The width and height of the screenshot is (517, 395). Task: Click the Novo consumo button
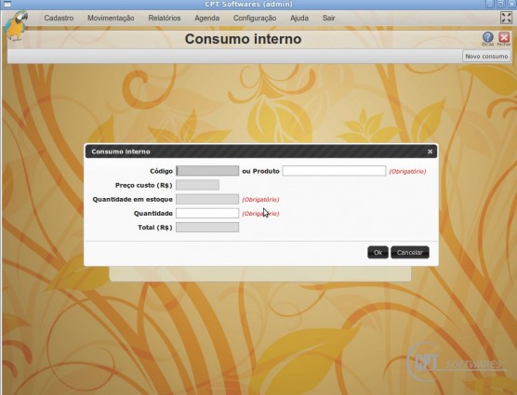tap(486, 57)
